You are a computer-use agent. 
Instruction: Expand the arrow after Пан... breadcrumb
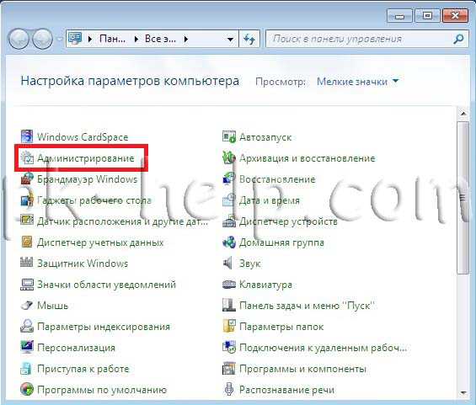[136, 39]
